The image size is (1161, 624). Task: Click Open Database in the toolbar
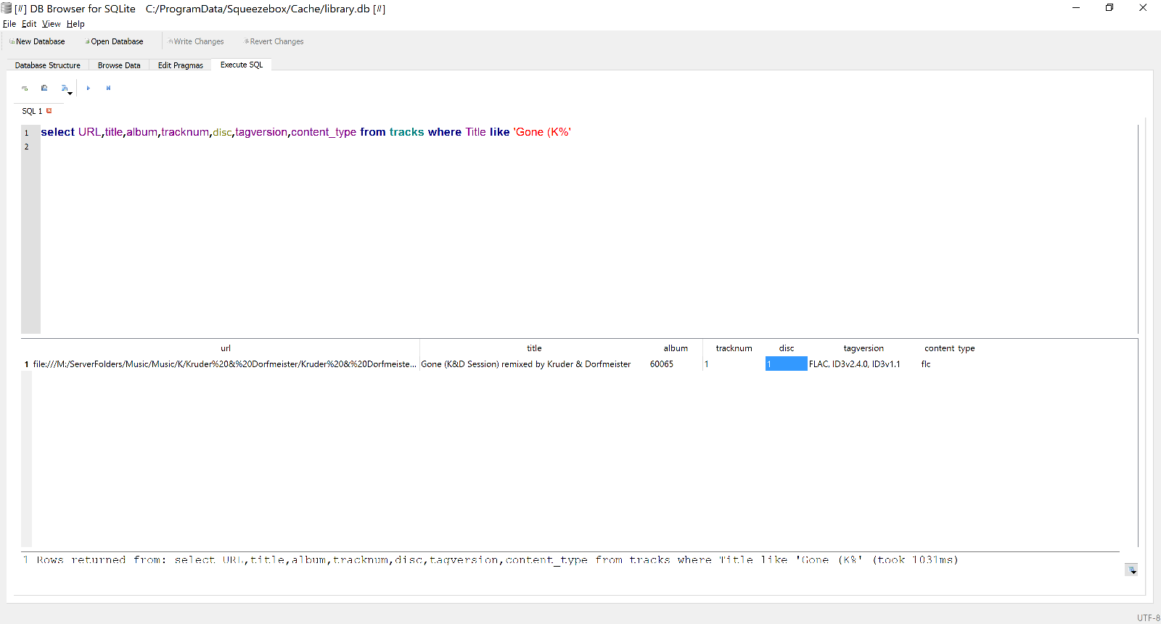(x=114, y=42)
